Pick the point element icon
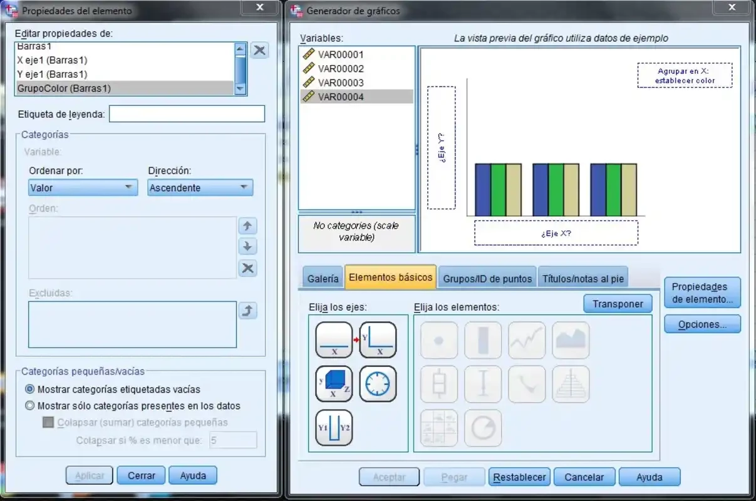This screenshot has width=756, height=501. coord(439,340)
